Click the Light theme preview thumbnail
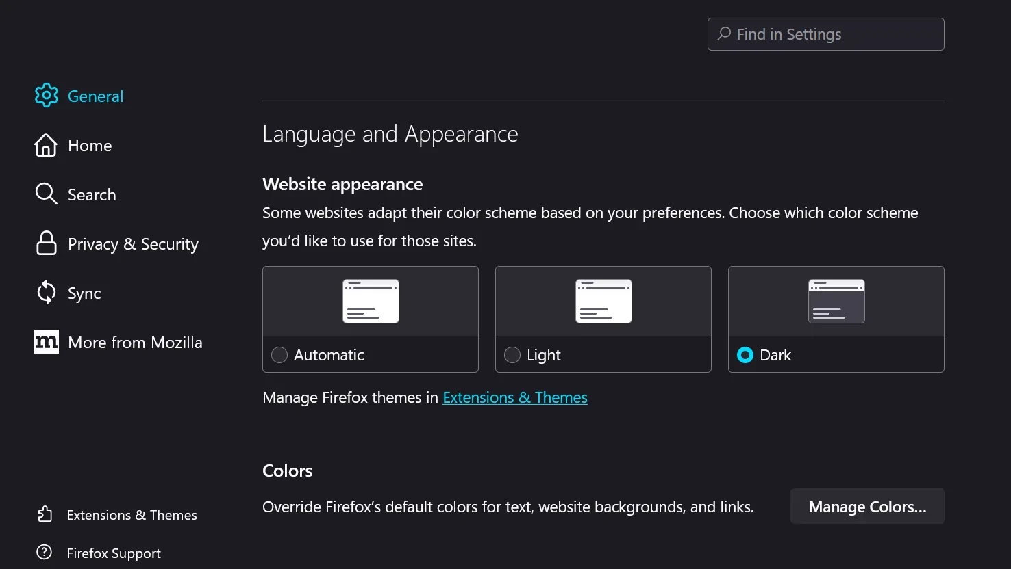The image size is (1011, 569). coord(603,301)
